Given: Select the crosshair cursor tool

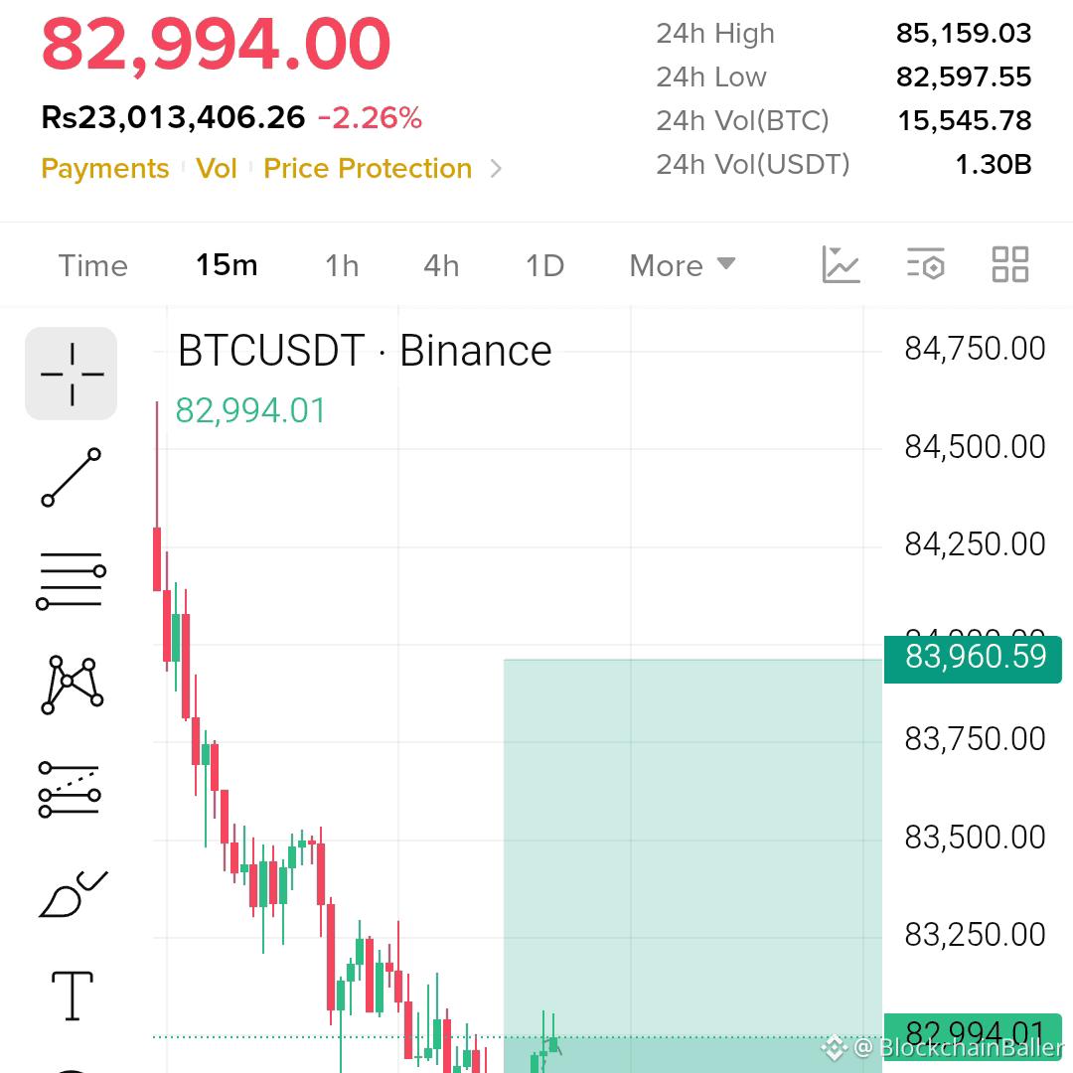Looking at the screenshot, I should tap(72, 374).
